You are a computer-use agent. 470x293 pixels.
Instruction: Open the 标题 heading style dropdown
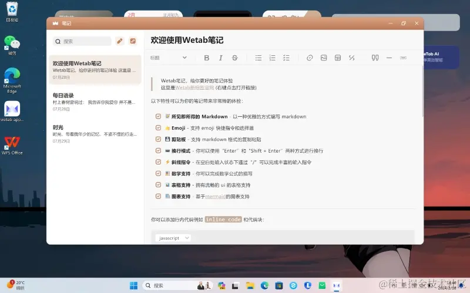pos(169,58)
